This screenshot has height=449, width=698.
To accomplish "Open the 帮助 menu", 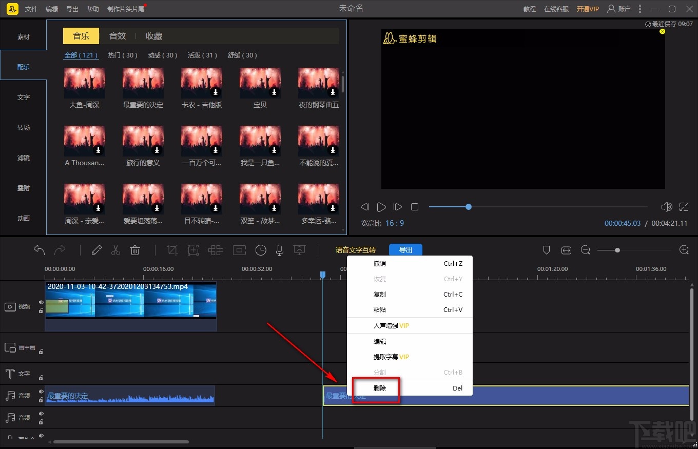I will click(93, 9).
